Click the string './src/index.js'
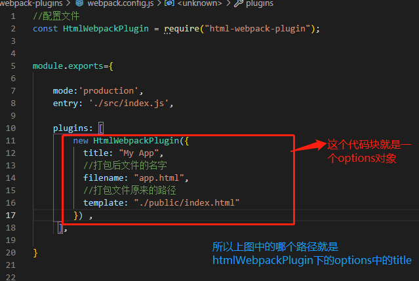This screenshot has width=419, height=281. (x=129, y=103)
